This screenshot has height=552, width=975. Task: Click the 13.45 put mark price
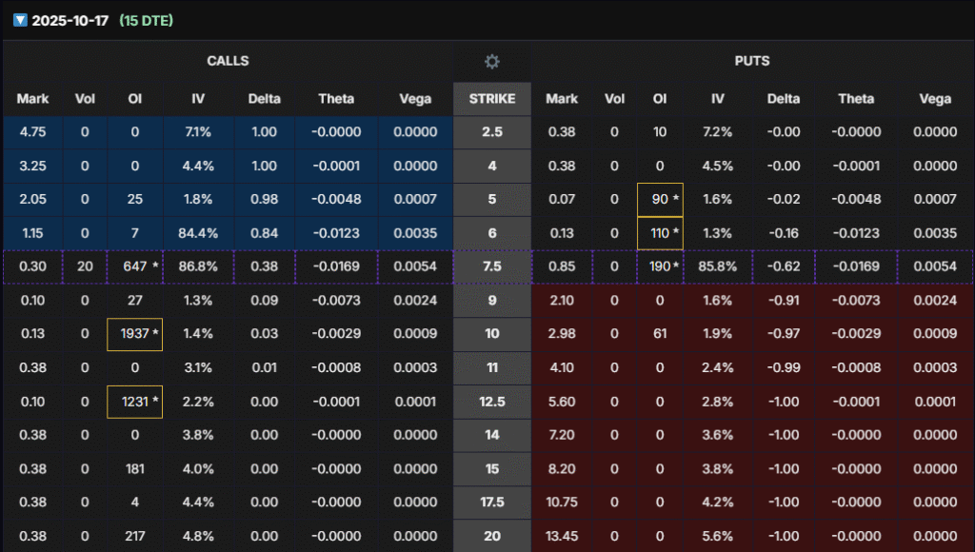click(x=562, y=536)
